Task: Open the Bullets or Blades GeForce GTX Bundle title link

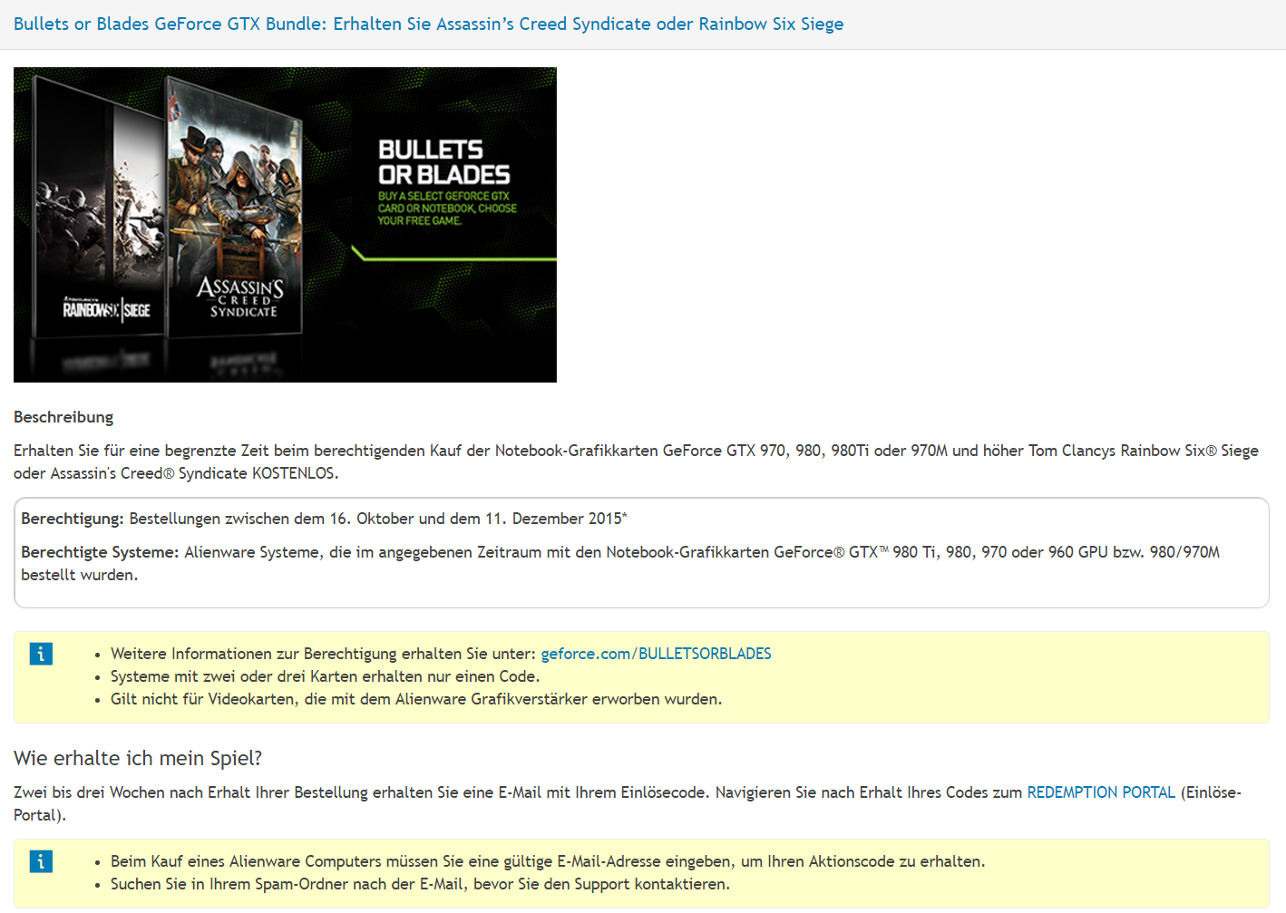Action: tap(428, 24)
